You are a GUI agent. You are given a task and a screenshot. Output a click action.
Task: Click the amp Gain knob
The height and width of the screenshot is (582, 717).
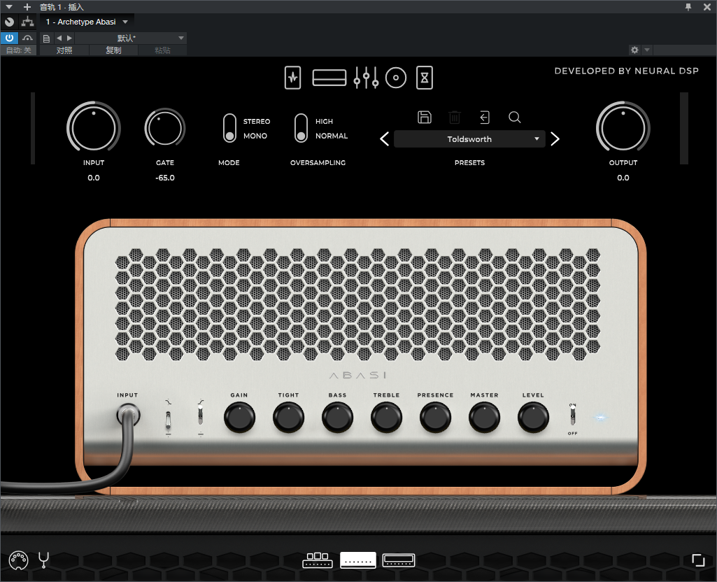(239, 417)
